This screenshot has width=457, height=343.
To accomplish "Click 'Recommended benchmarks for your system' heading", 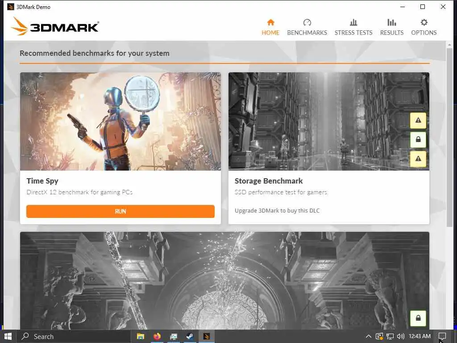I will pos(95,54).
